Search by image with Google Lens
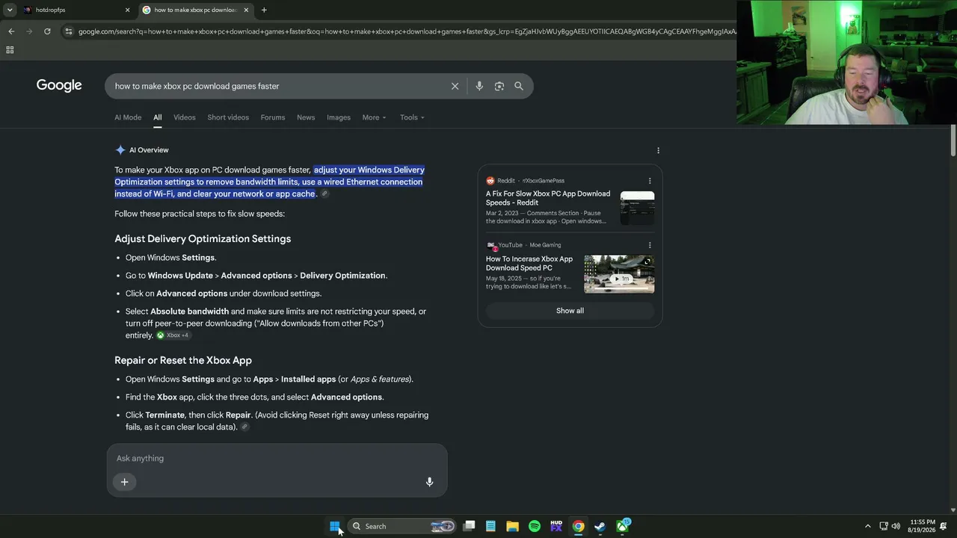This screenshot has width=957, height=538. [x=499, y=86]
